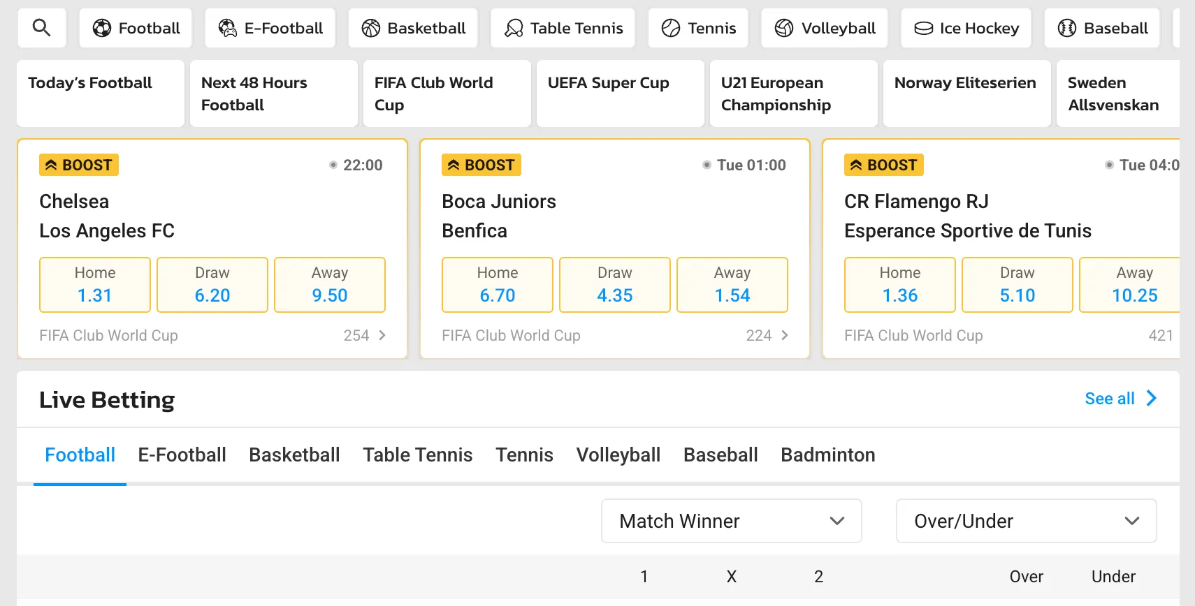Switch to E-Football live betting tab

point(182,455)
